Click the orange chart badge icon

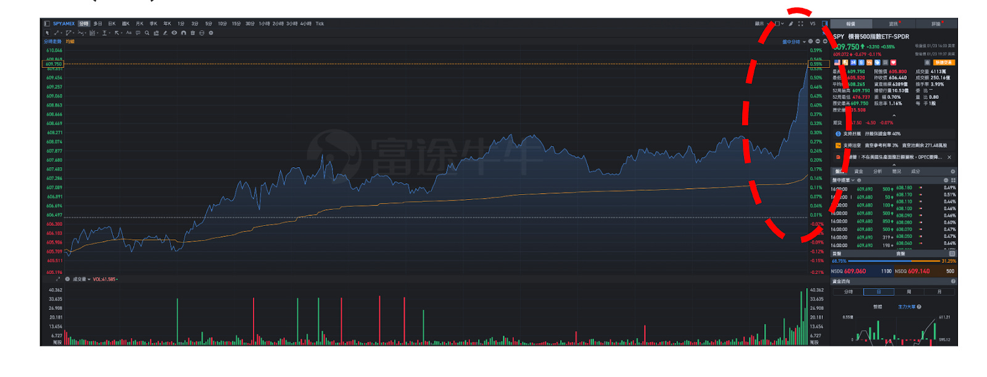click(x=869, y=62)
